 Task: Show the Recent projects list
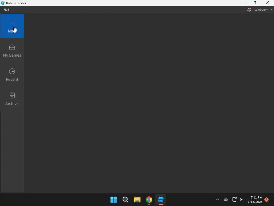point(12,75)
